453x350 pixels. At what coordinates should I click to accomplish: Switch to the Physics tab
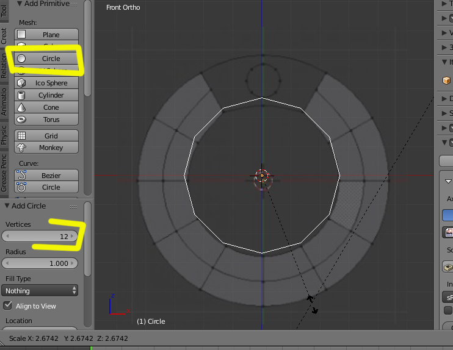coord(4,135)
